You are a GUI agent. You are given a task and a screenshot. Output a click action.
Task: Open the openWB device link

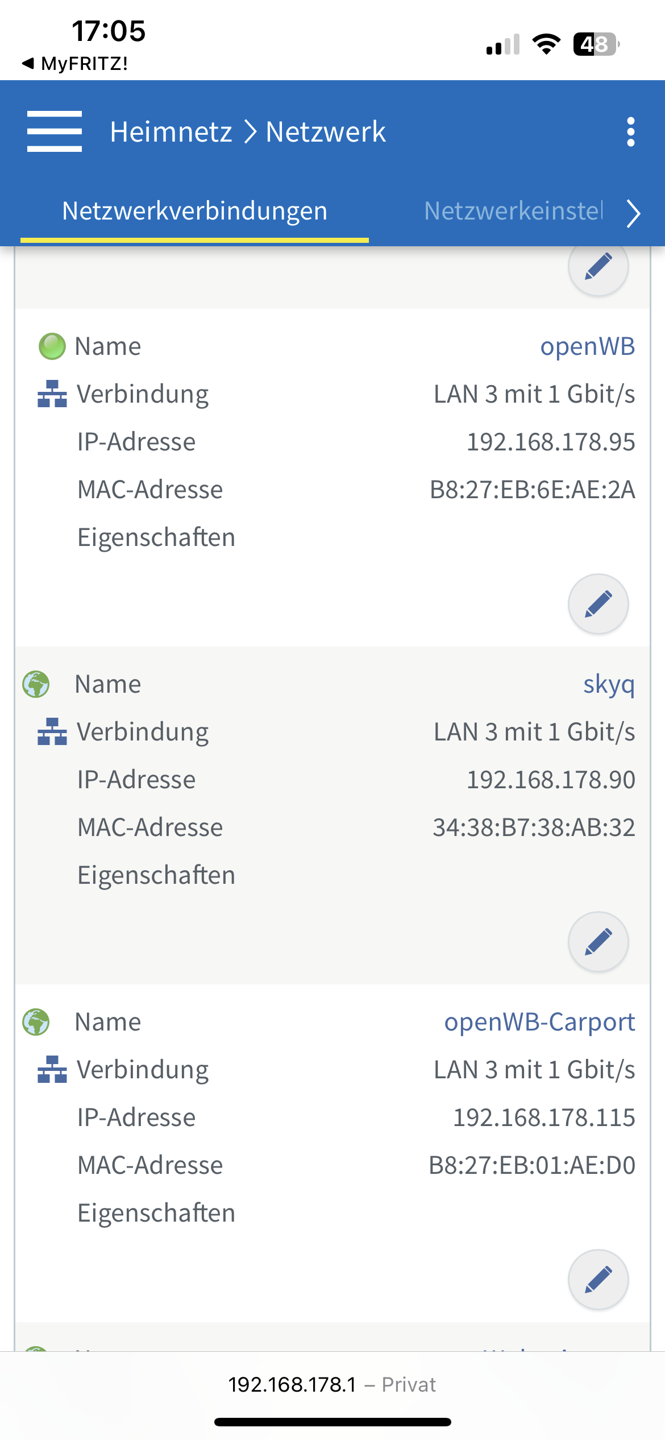(x=587, y=346)
